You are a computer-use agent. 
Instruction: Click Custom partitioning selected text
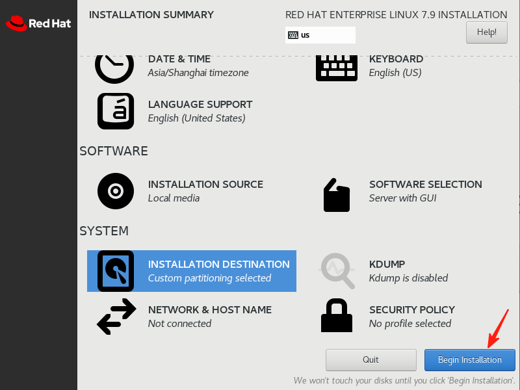pyautogui.click(x=209, y=278)
